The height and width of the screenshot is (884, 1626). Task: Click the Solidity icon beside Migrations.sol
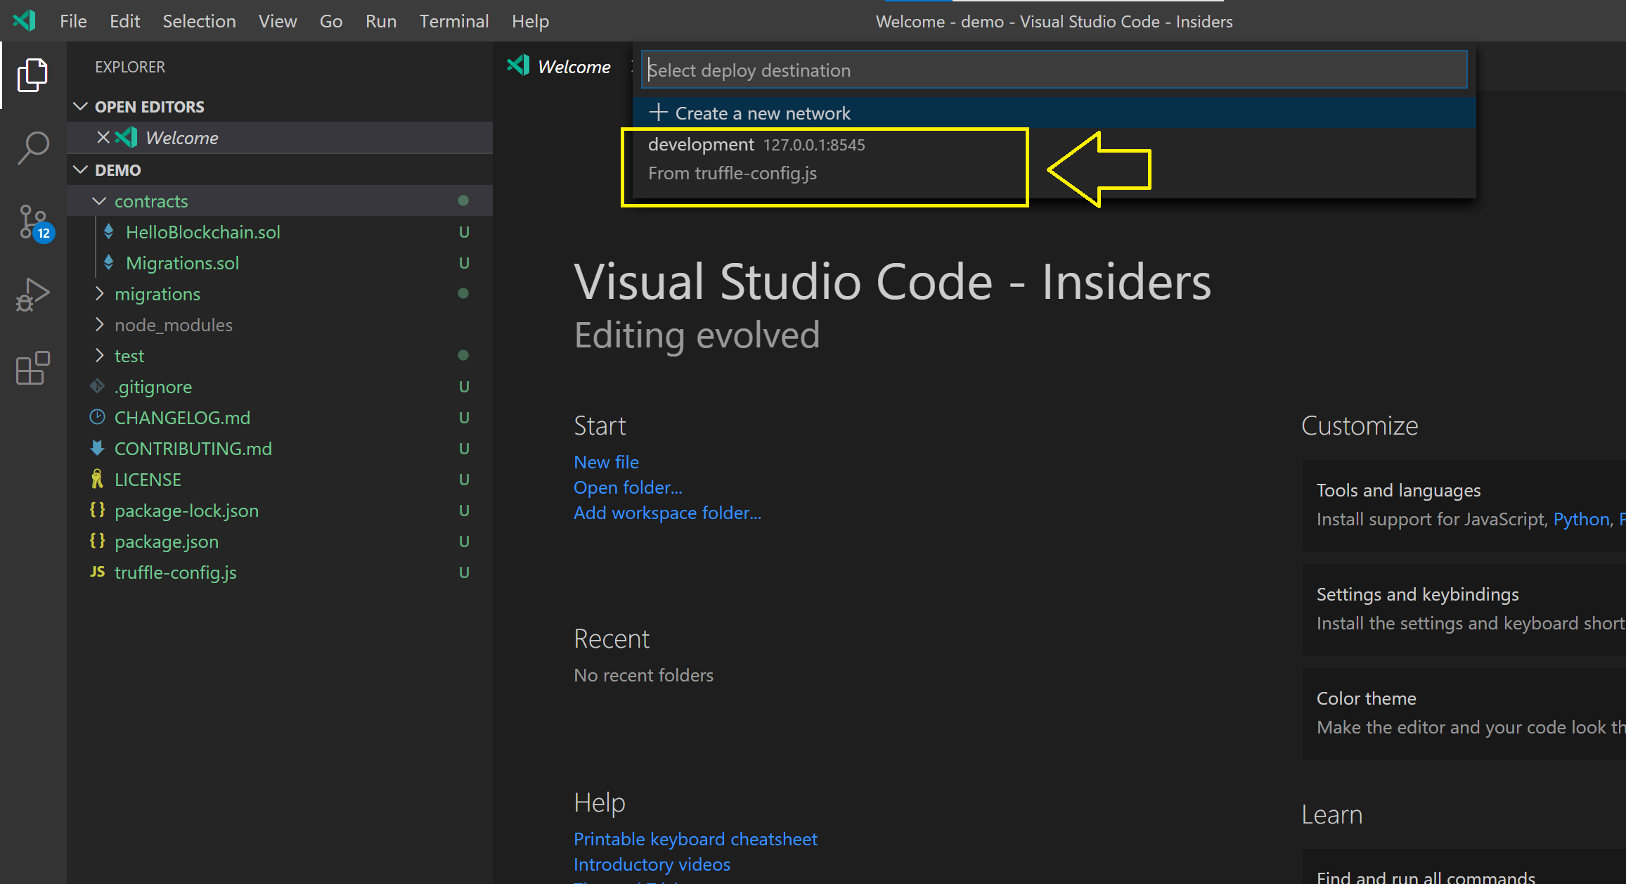(108, 262)
